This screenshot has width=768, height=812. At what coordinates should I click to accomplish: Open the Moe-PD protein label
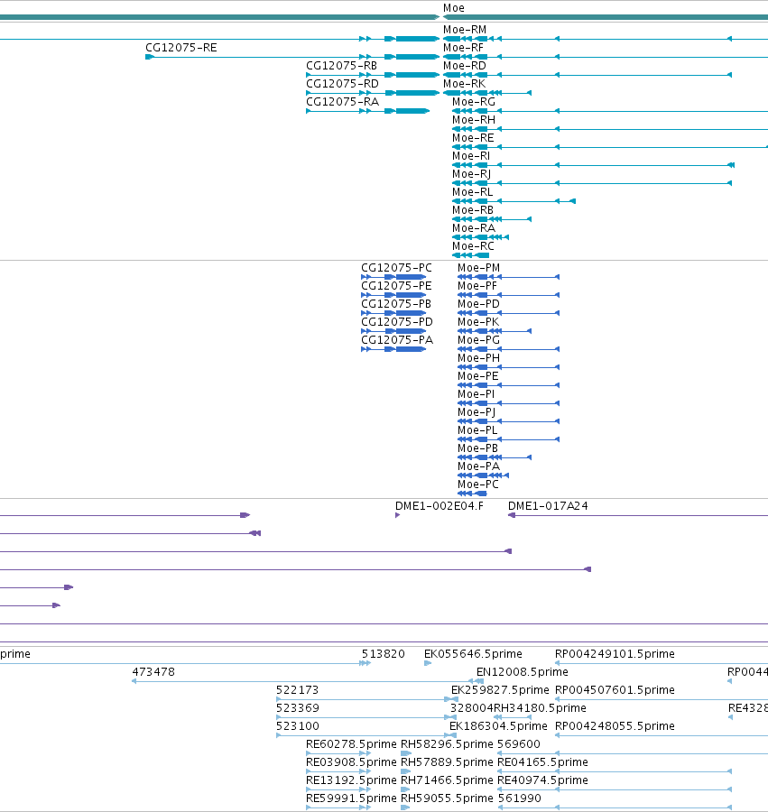coord(478,305)
